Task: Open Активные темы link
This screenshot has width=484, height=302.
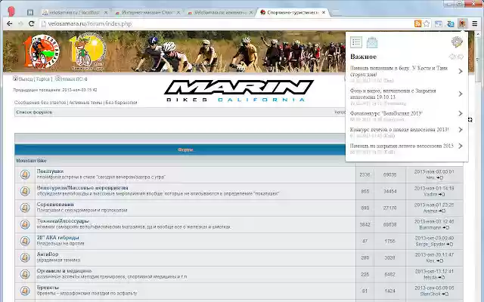Action: click(x=85, y=103)
